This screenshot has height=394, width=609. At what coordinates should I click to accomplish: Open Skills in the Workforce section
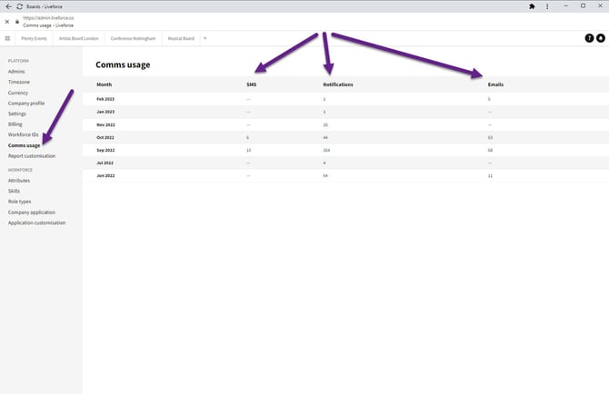[14, 191]
